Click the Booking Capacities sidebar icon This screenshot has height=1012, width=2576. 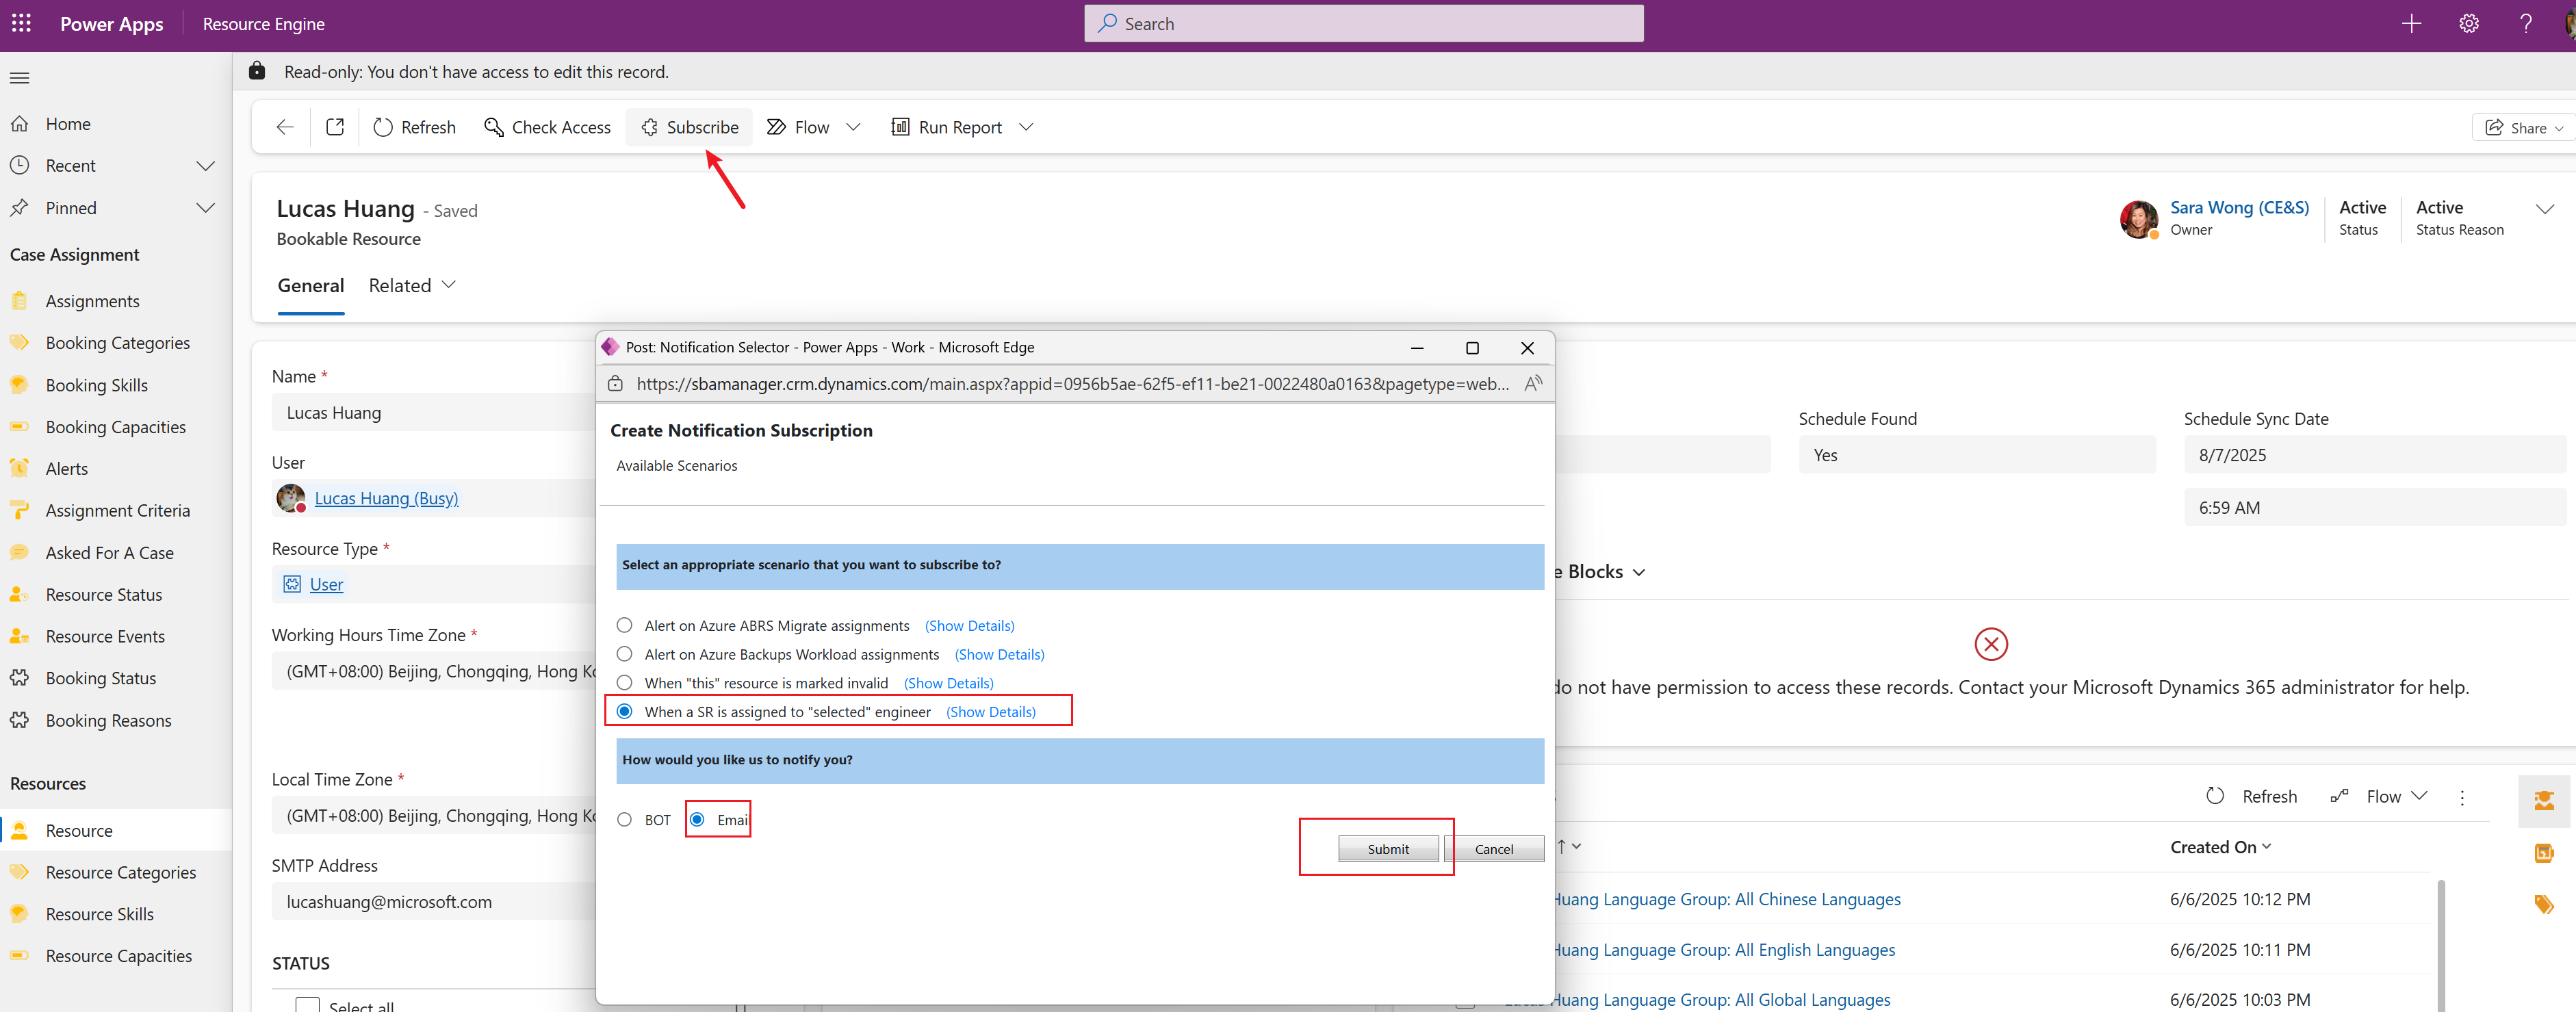pyautogui.click(x=19, y=427)
